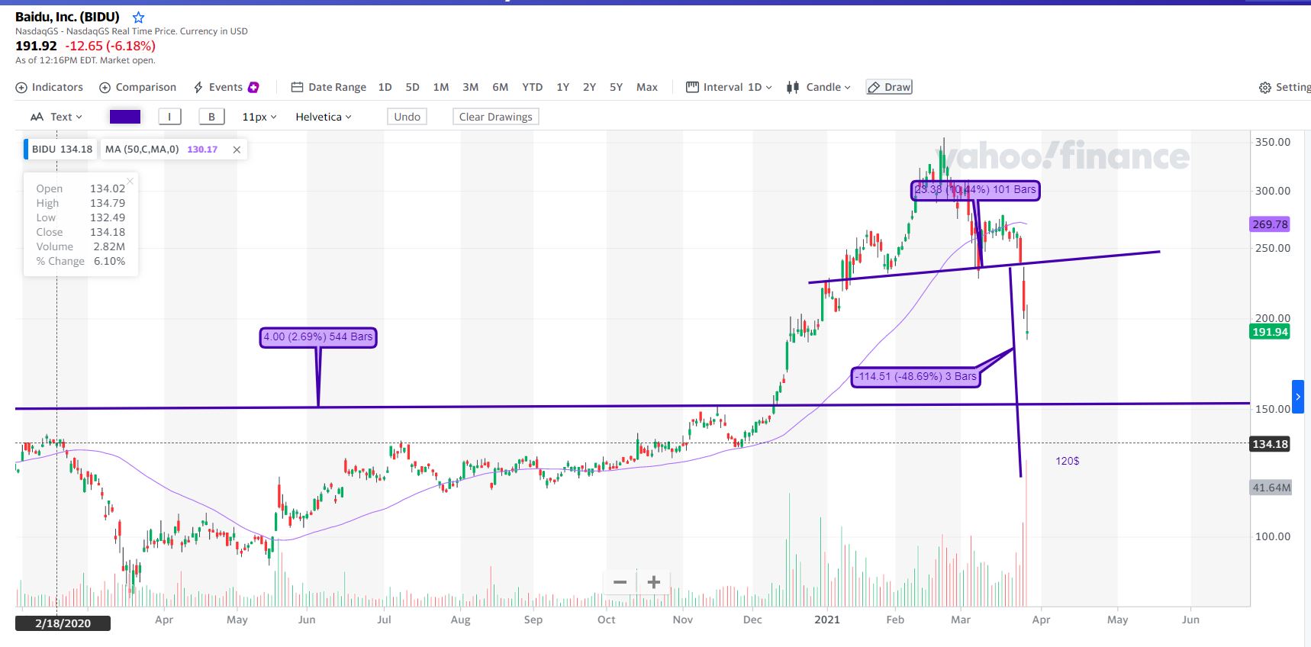
Task: Expand the blue side panel arrow
Action: pyautogui.click(x=1298, y=397)
